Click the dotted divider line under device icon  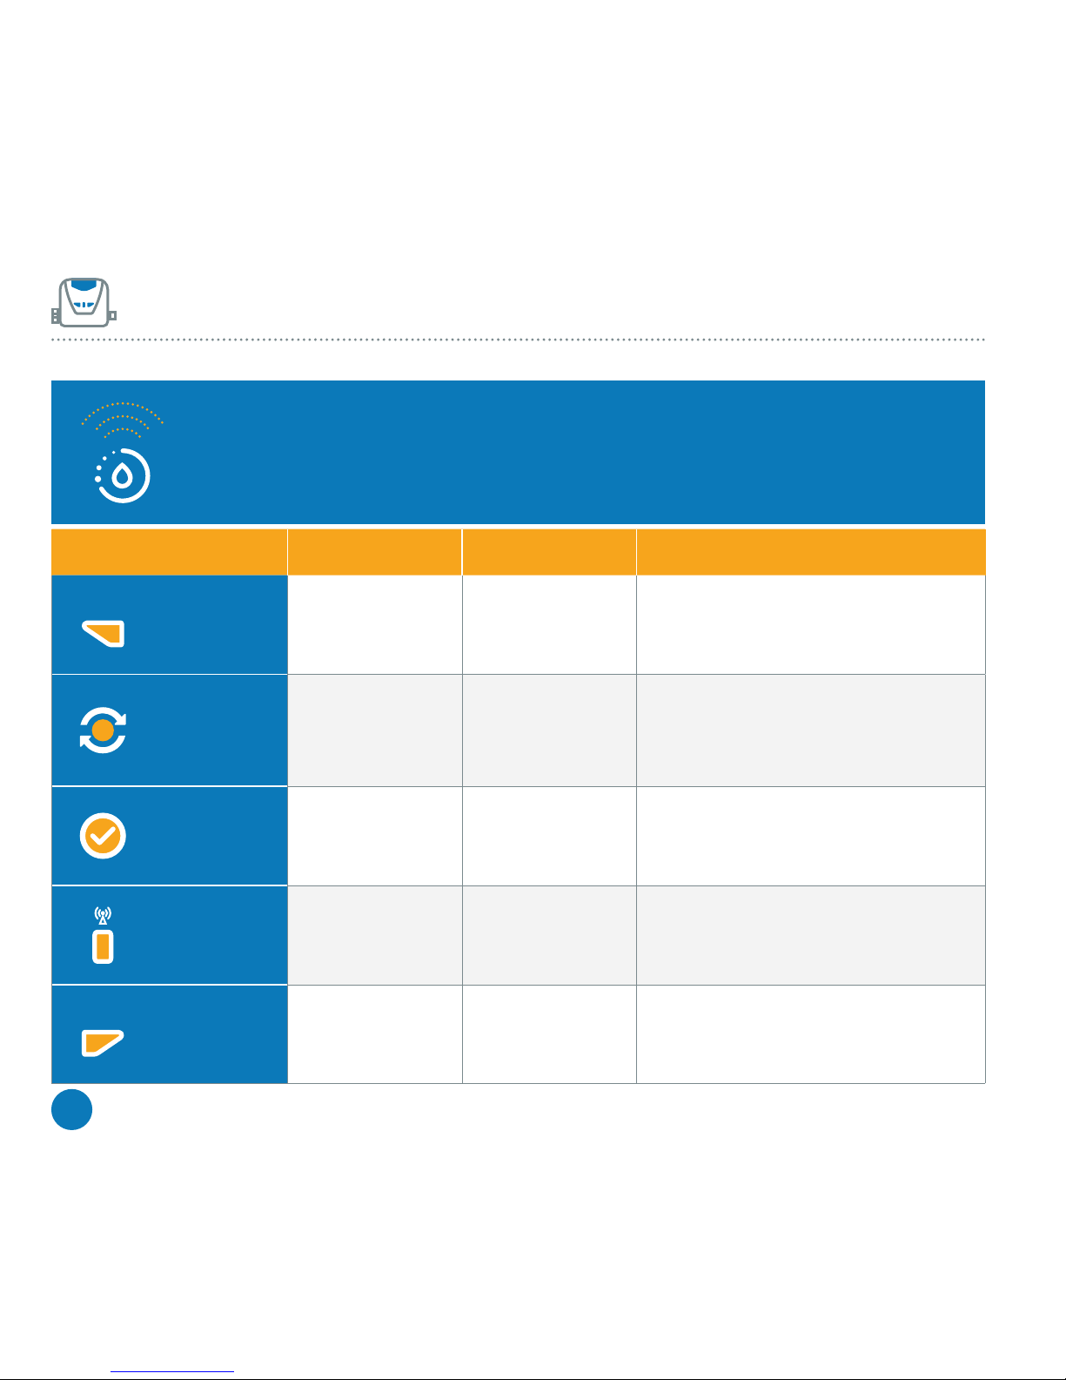pos(519,340)
